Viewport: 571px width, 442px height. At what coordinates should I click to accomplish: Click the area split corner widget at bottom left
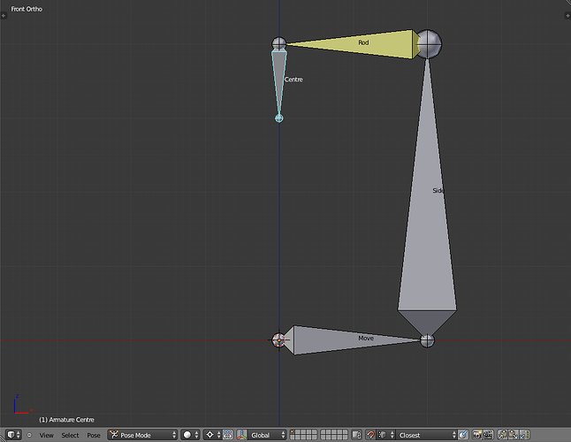[3, 438]
